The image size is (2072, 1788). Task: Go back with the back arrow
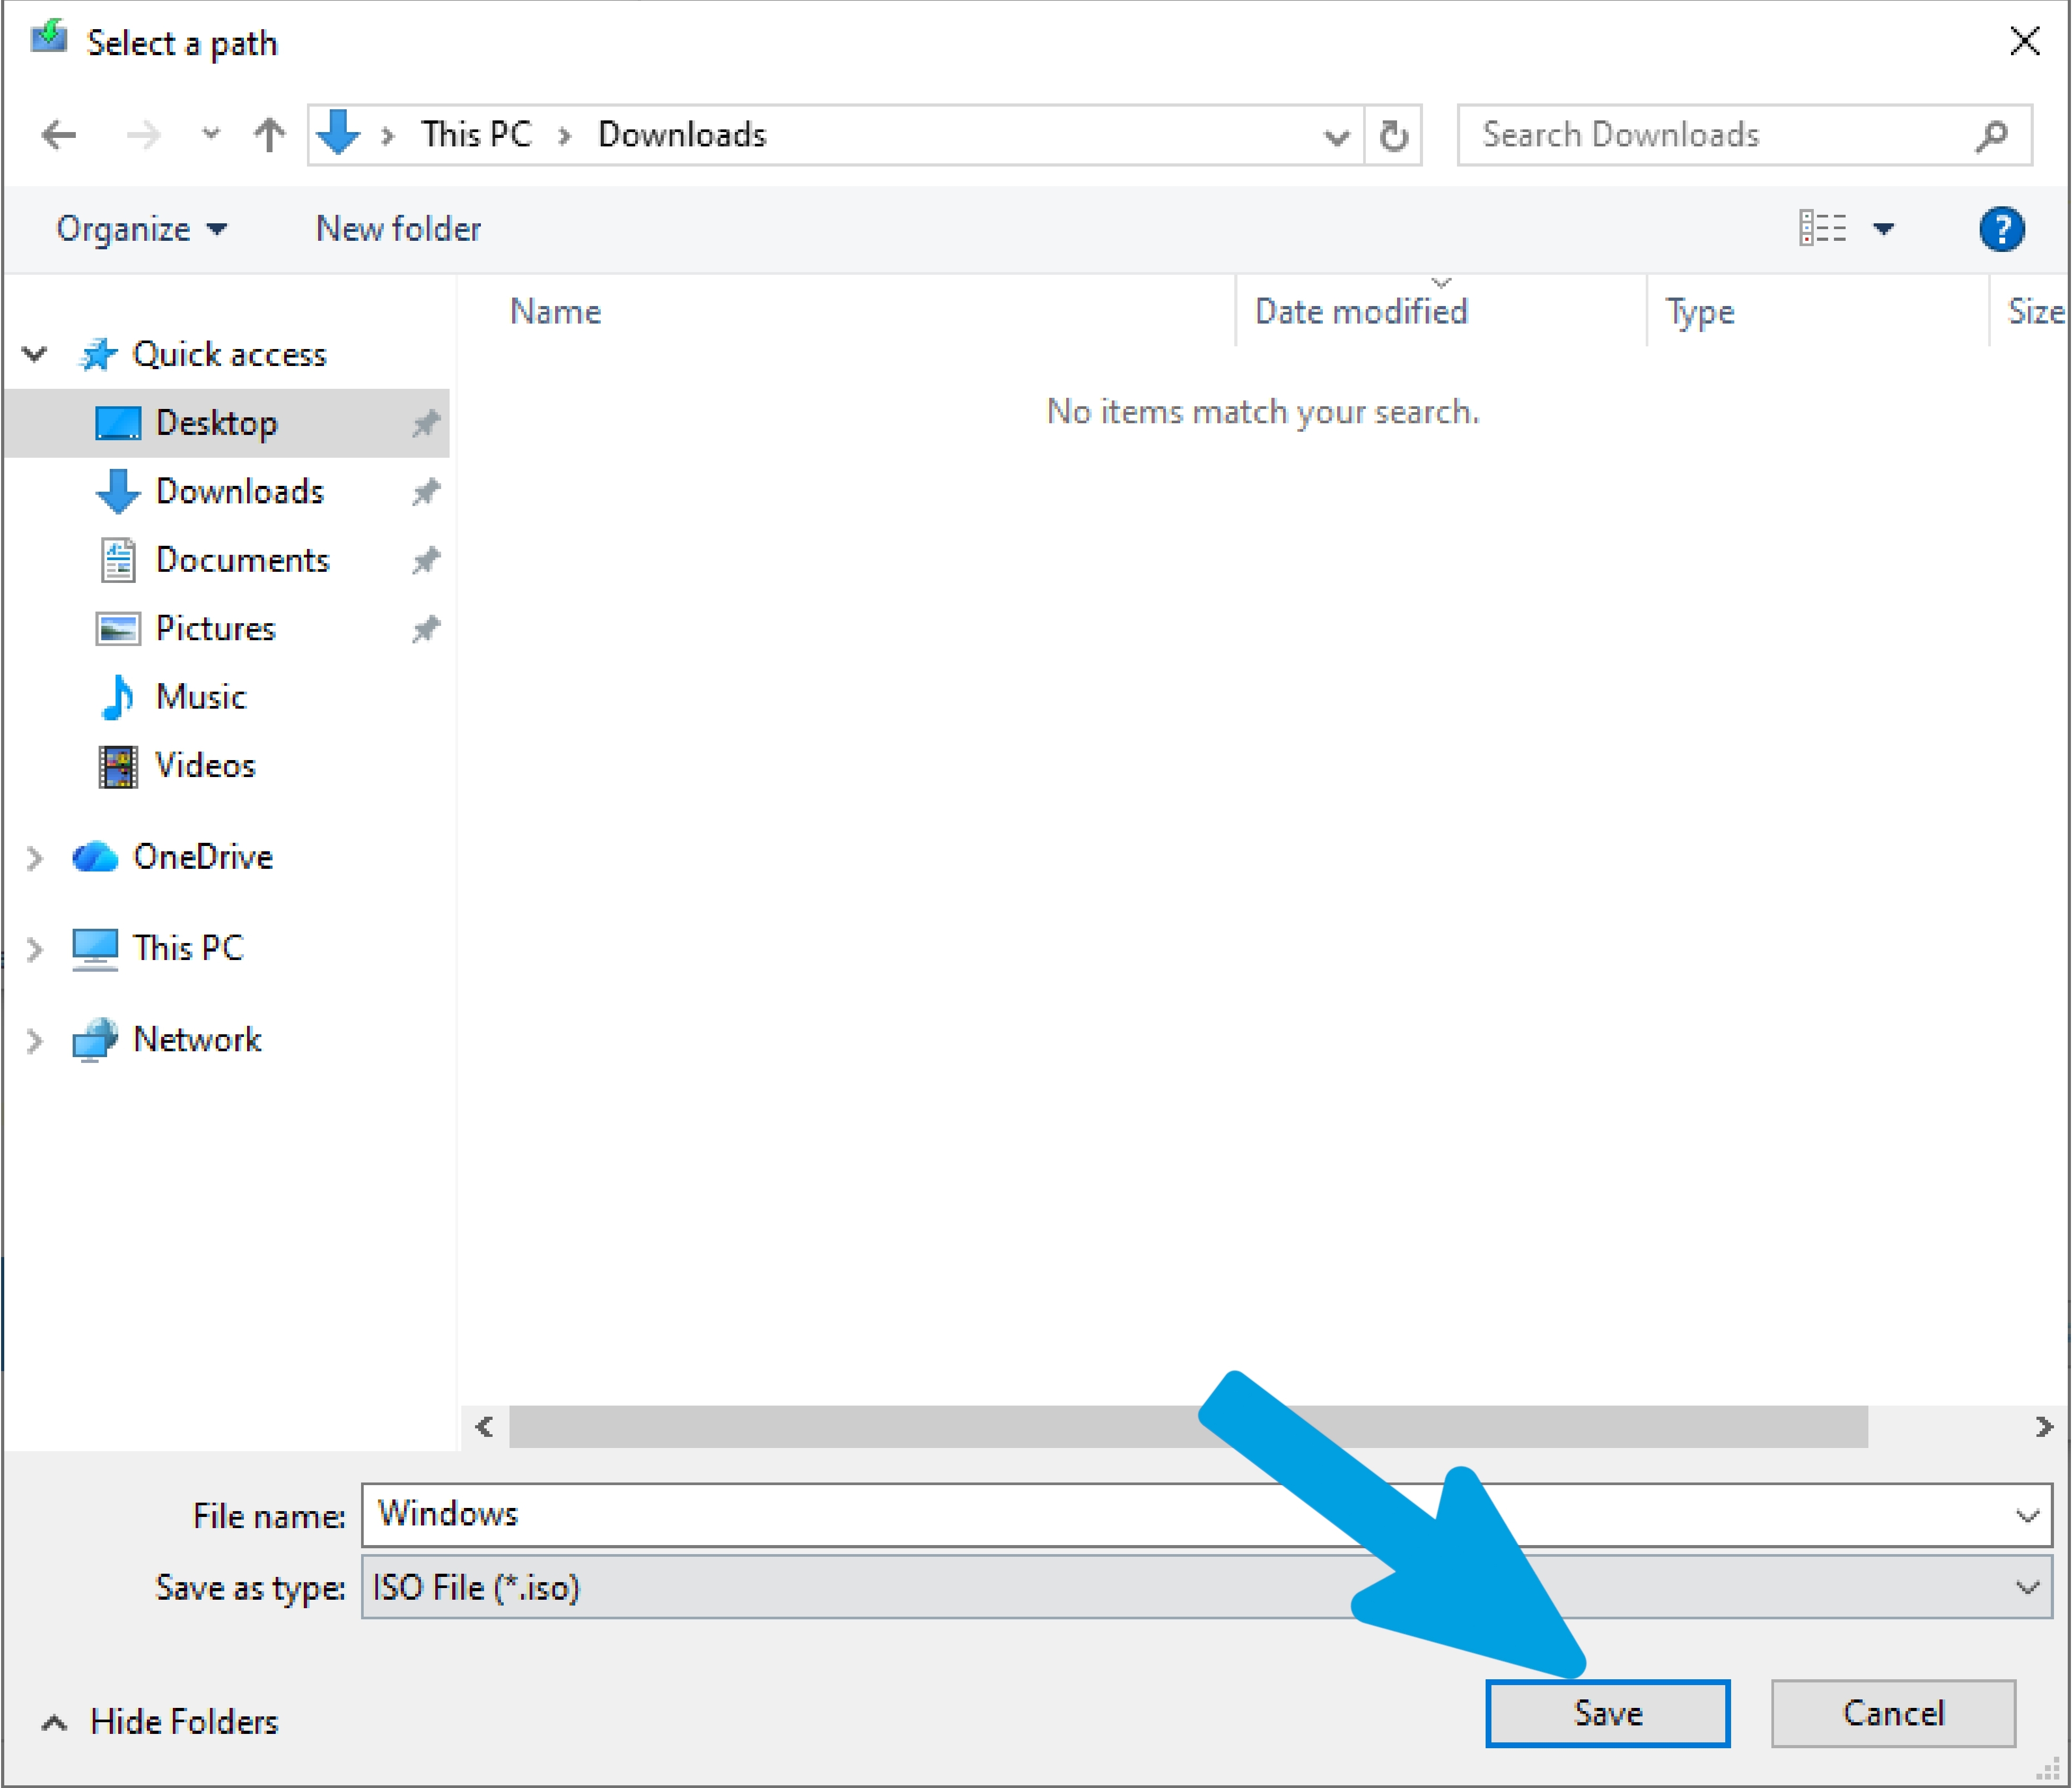(x=59, y=134)
